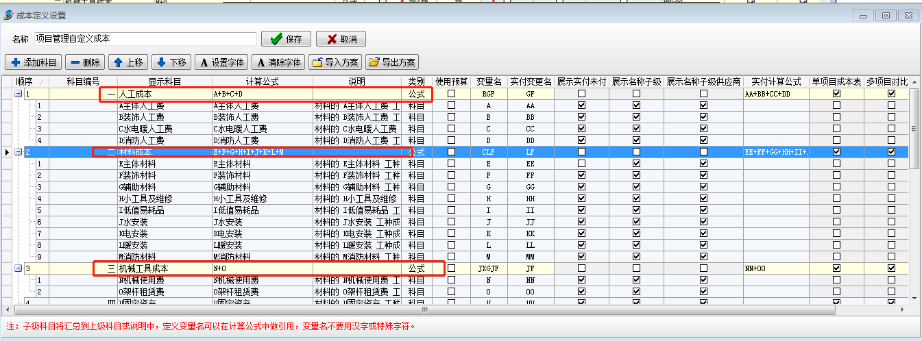
Task: Move the row down with 下移
Action: click(x=171, y=62)
